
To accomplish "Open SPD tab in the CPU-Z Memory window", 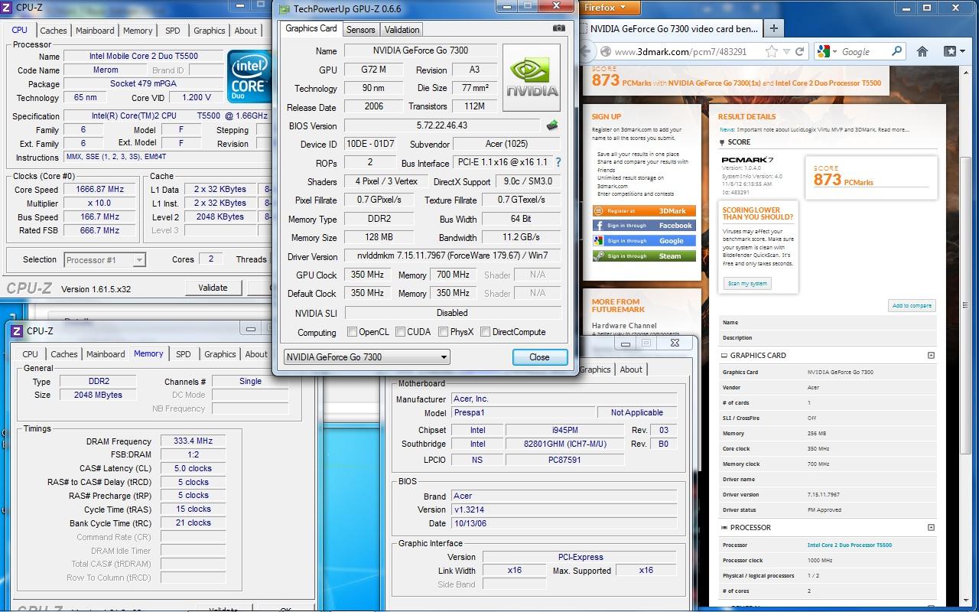I will click(184, 354).
